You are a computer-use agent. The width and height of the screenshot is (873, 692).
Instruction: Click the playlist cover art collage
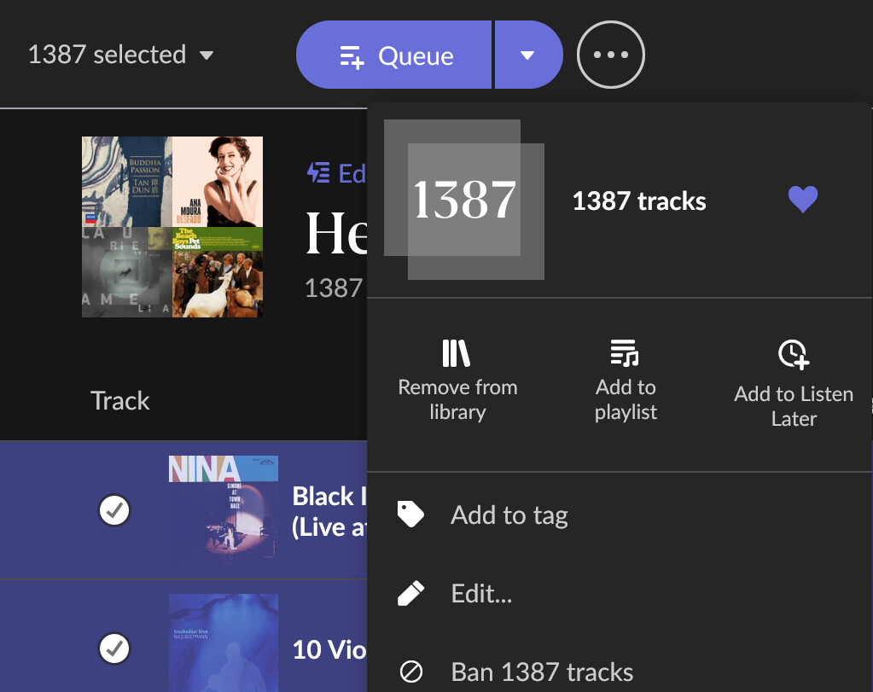[x=172, y=227]
